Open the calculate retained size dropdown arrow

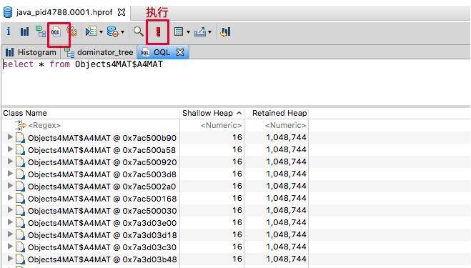[188, 32]
